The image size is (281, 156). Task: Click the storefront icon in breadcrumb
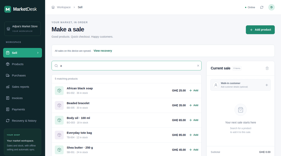[x=53, y=7]
